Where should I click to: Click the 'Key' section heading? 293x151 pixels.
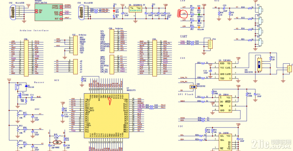(x=217, y=1)
